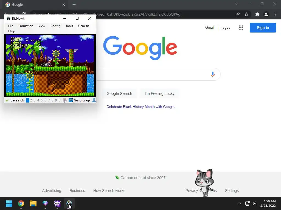Screen dimensions: 281x210
Task: Select save slot 7 in BizHawk
Action: point(49,100)
